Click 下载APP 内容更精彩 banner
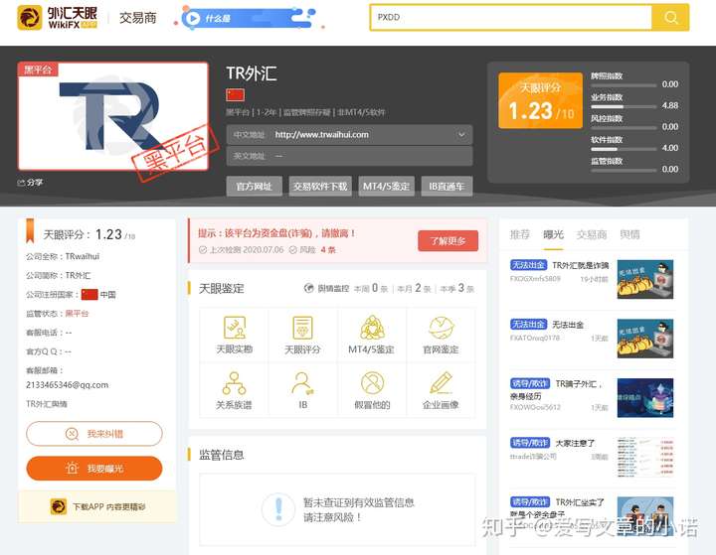This screenshot has width=716, height=555. (96, 506)
